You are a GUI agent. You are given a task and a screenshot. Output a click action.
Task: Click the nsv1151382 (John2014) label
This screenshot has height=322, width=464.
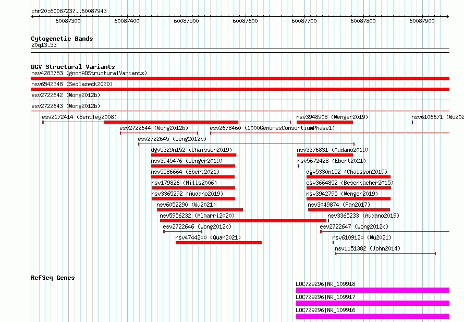click(x=368, y=248)
